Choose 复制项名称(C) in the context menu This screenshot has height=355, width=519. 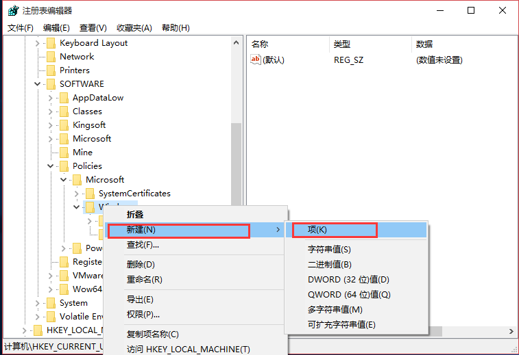[x=195, y=334]
